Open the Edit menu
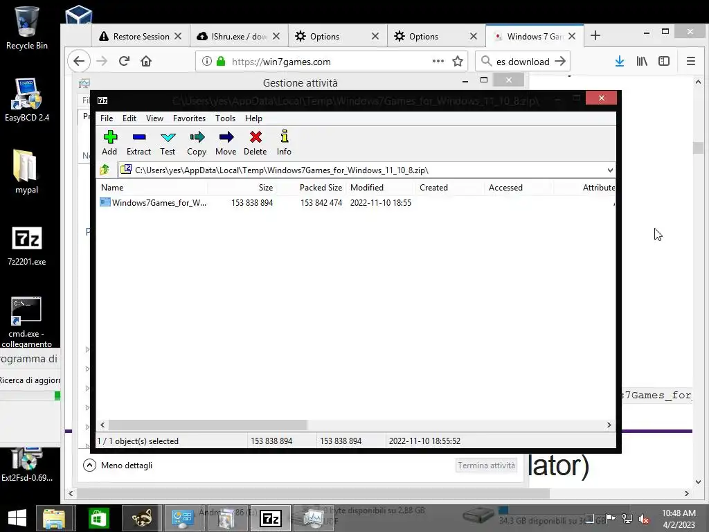The width and height of the screenshot is (709, 532). coord(129,118)
